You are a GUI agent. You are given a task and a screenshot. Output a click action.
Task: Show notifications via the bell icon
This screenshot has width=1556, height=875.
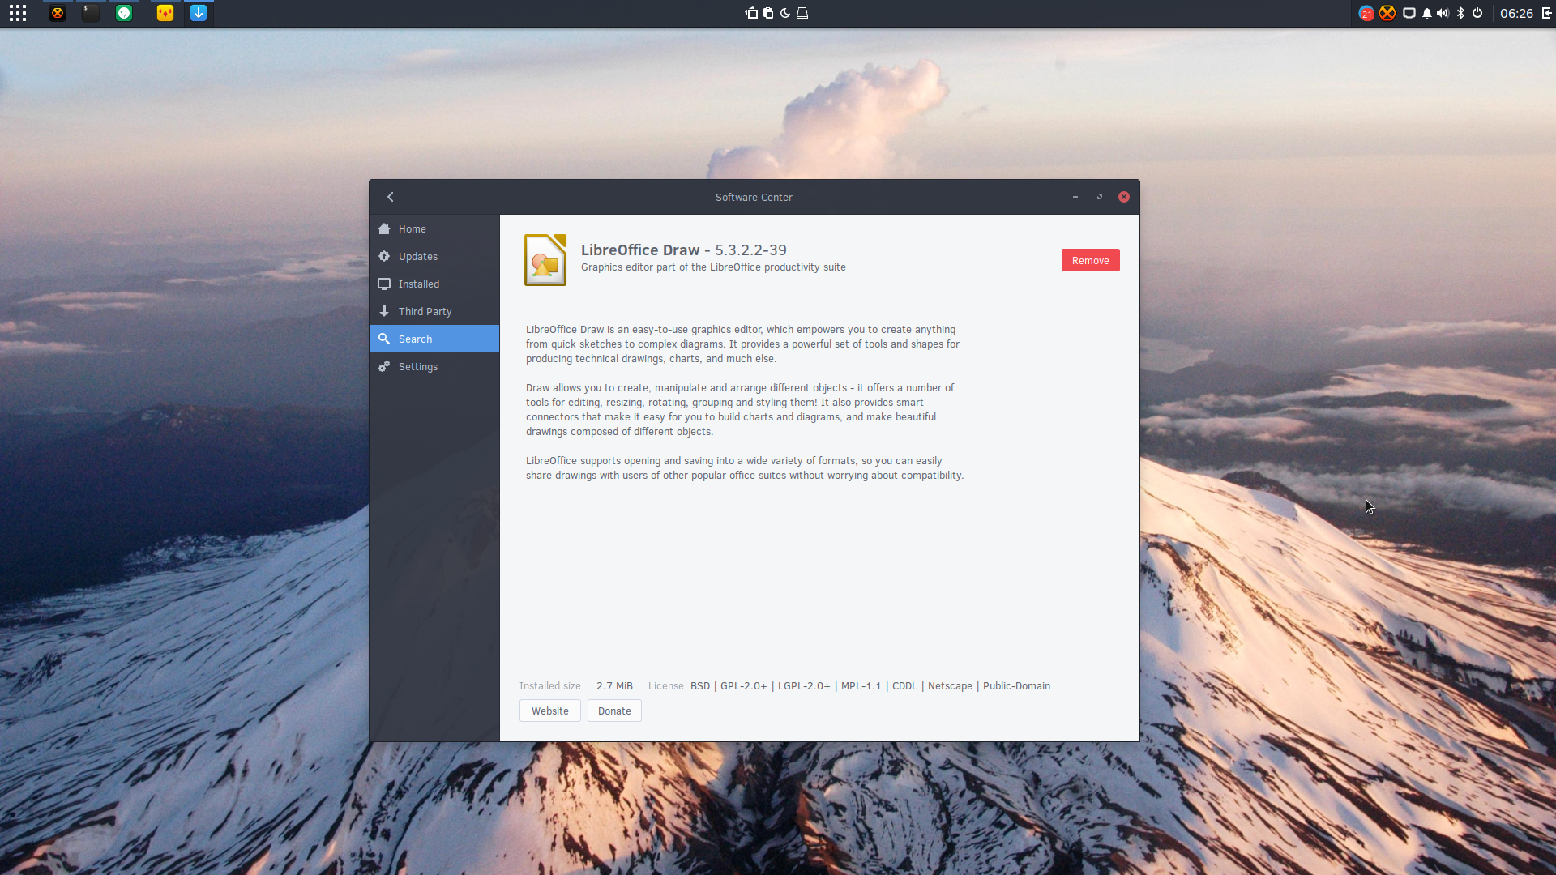pyautogui.click(x=1427, y=13)
